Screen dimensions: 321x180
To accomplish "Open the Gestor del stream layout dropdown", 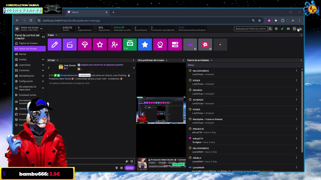I will pos(41,29).
